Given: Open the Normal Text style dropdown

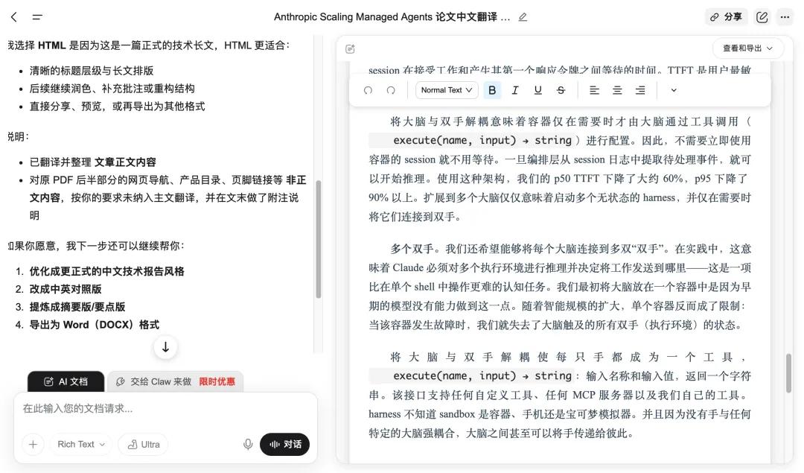Looking at the screenshot, I should (447, 90).
